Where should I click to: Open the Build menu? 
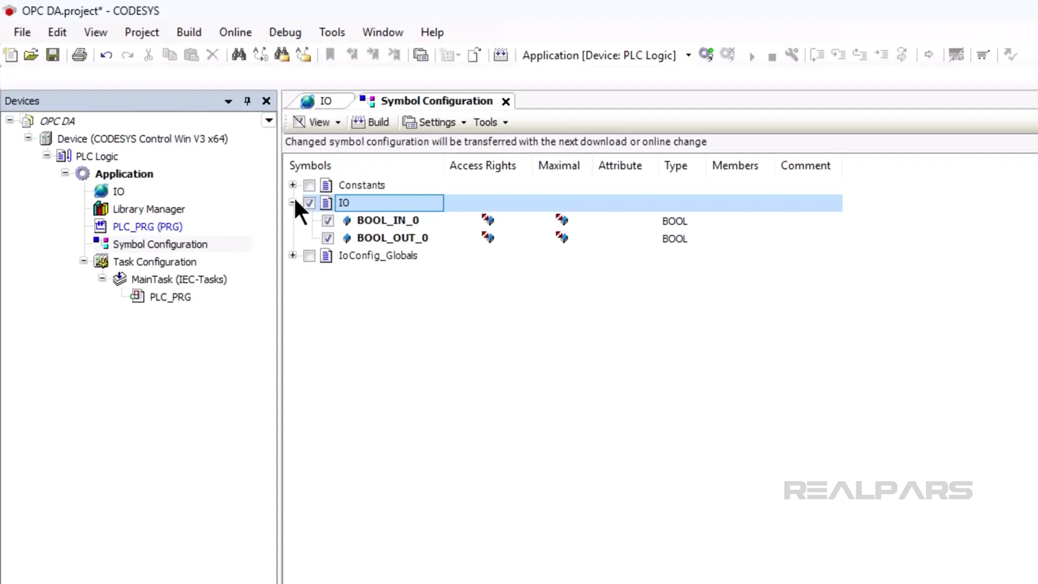189,32
